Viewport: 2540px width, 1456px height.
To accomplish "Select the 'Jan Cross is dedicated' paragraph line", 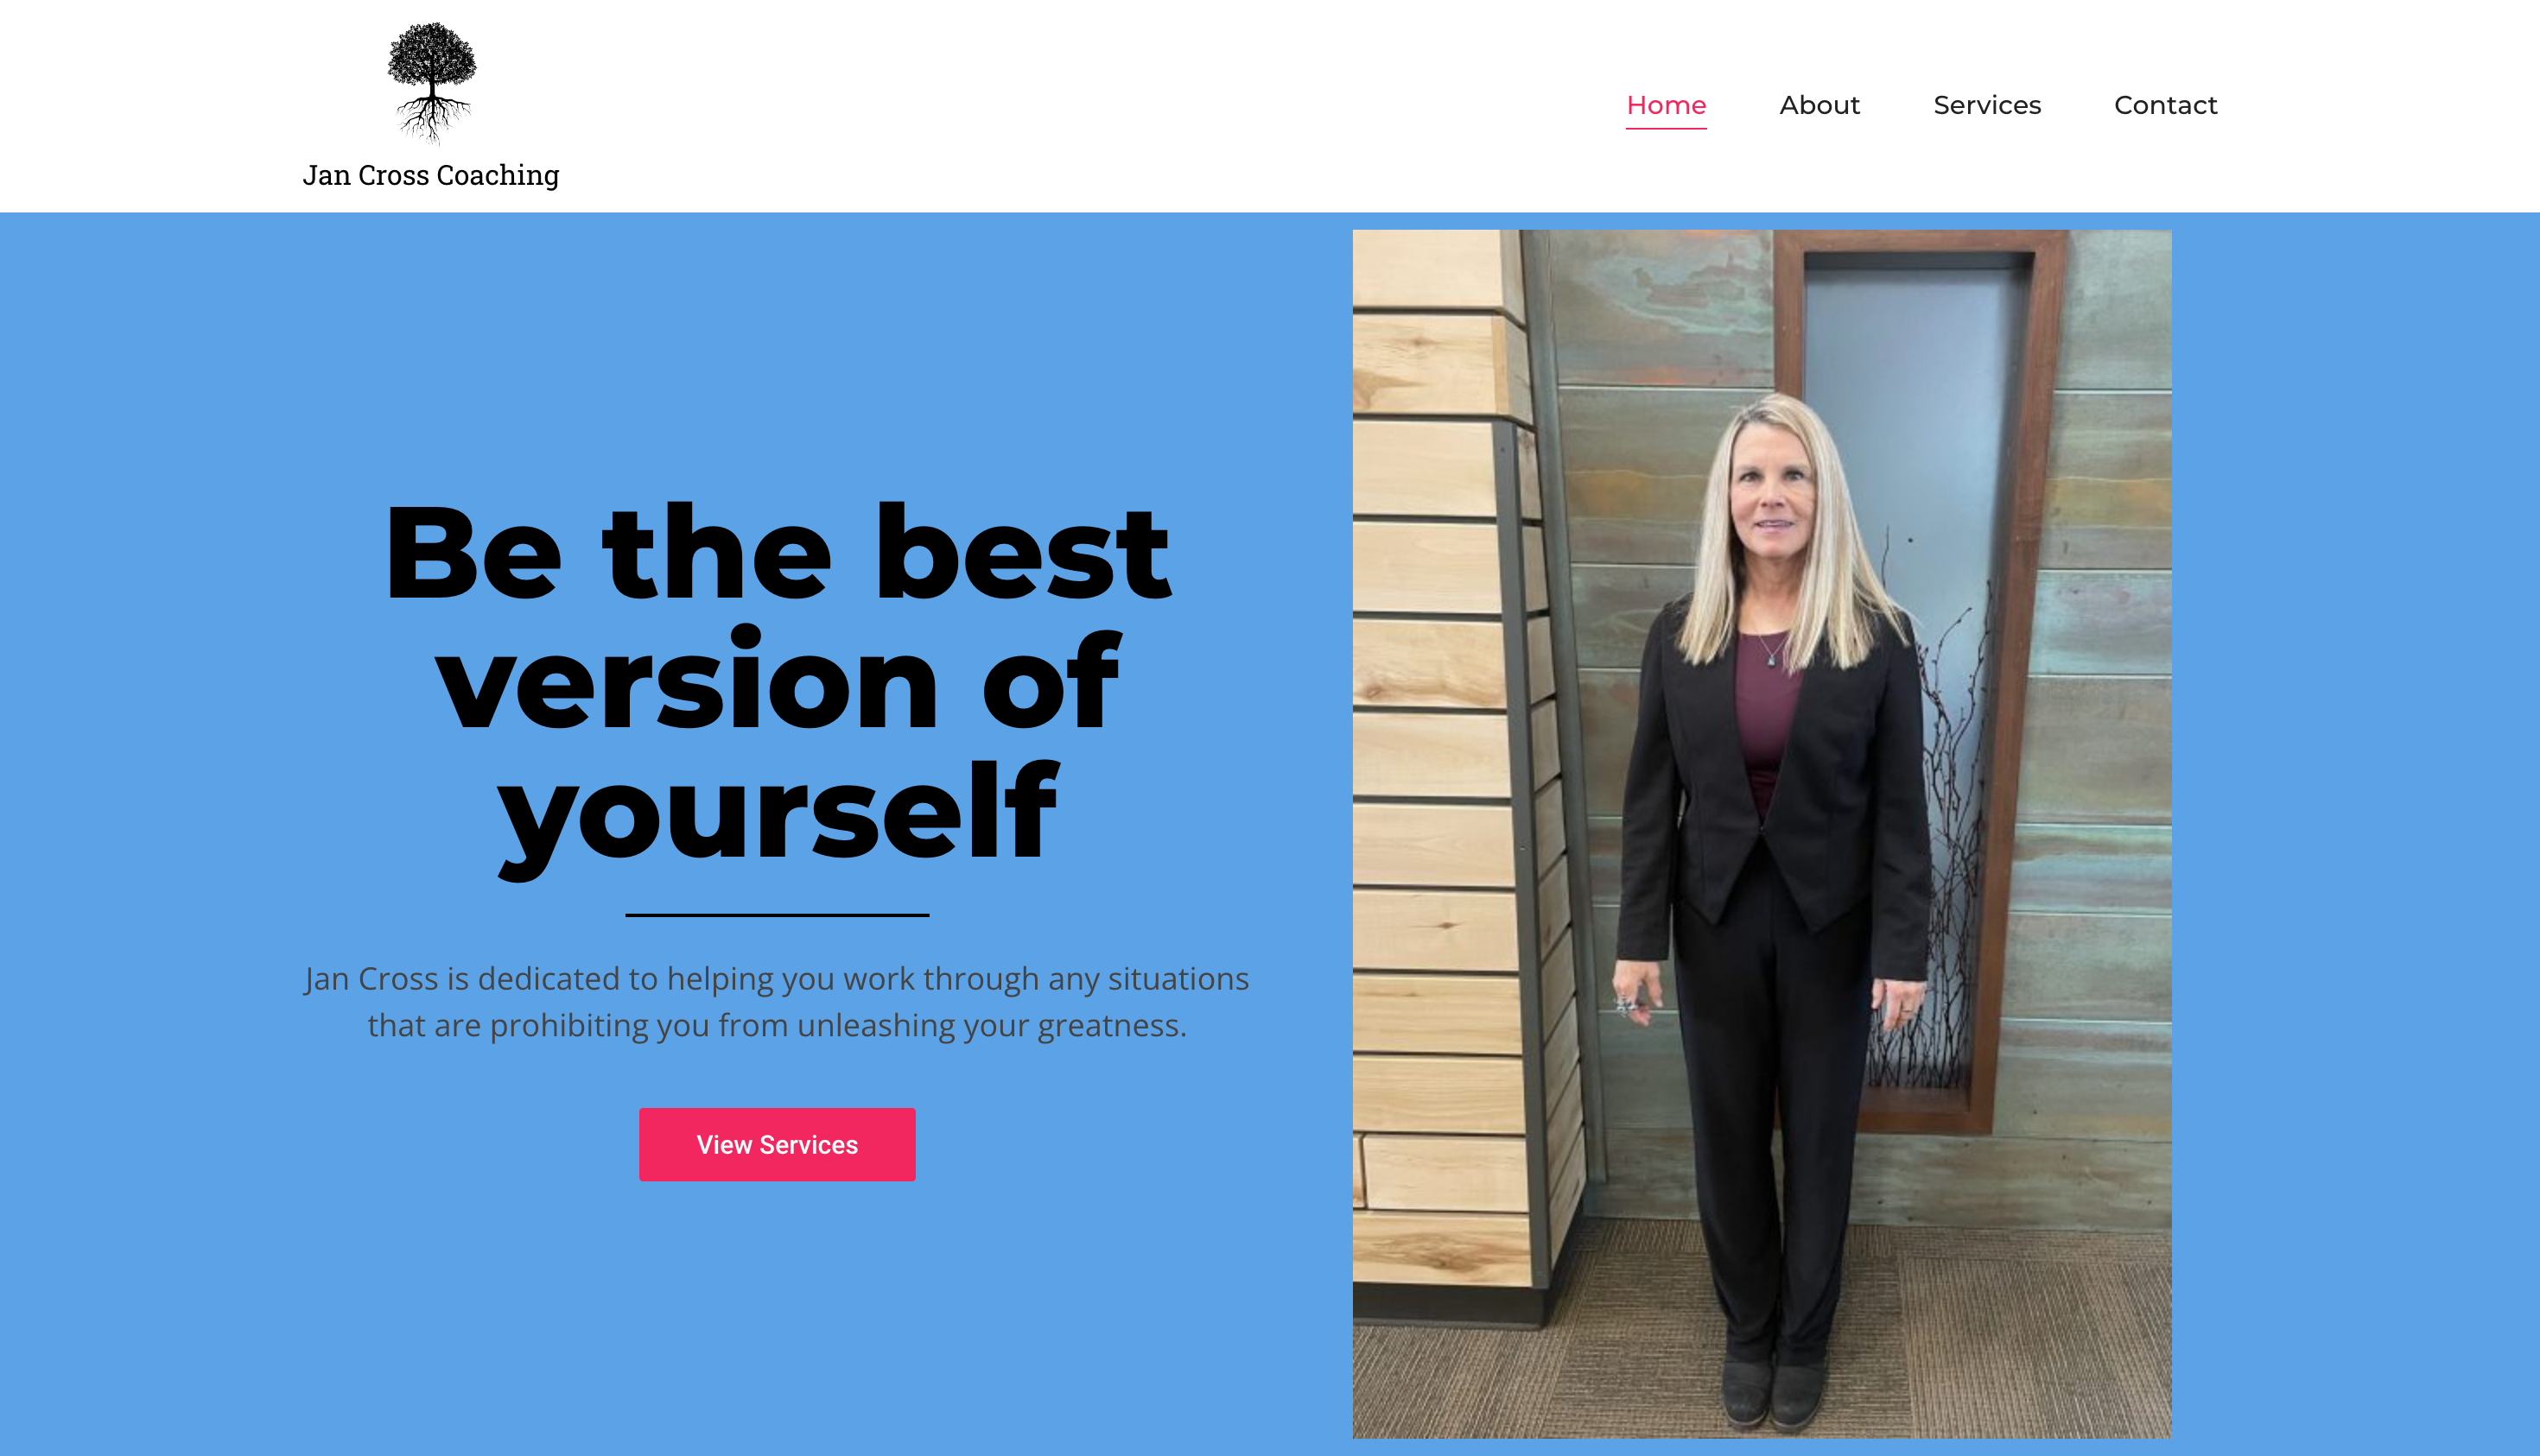I will 778,978.
